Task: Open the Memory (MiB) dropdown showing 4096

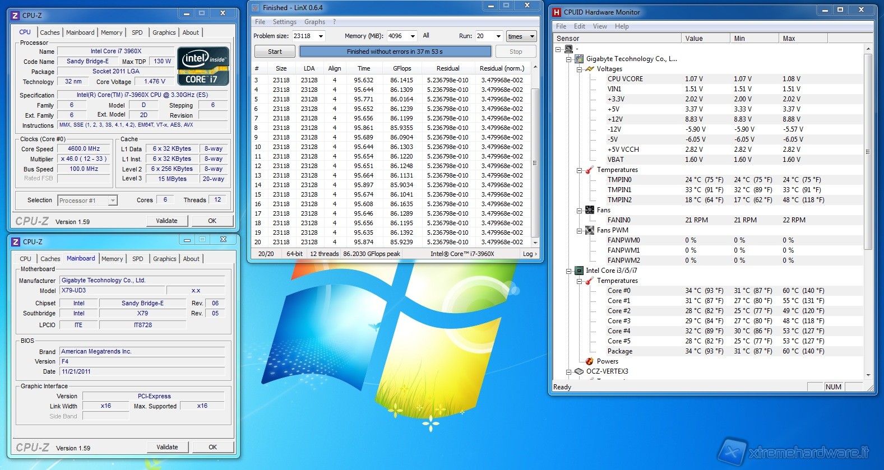Action: [413, 36]
